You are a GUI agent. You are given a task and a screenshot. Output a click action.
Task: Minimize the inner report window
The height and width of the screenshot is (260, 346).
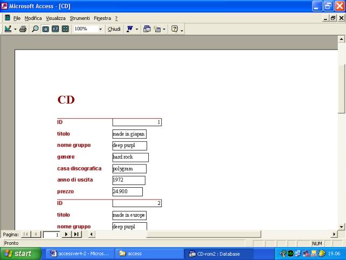(x=326, y=18)
